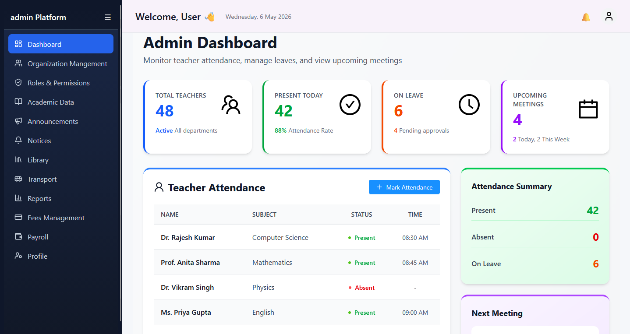Click the Upcoming Meetings calendar icon
The width and height of the screenshot is (630, 334).
coord(588,109)
